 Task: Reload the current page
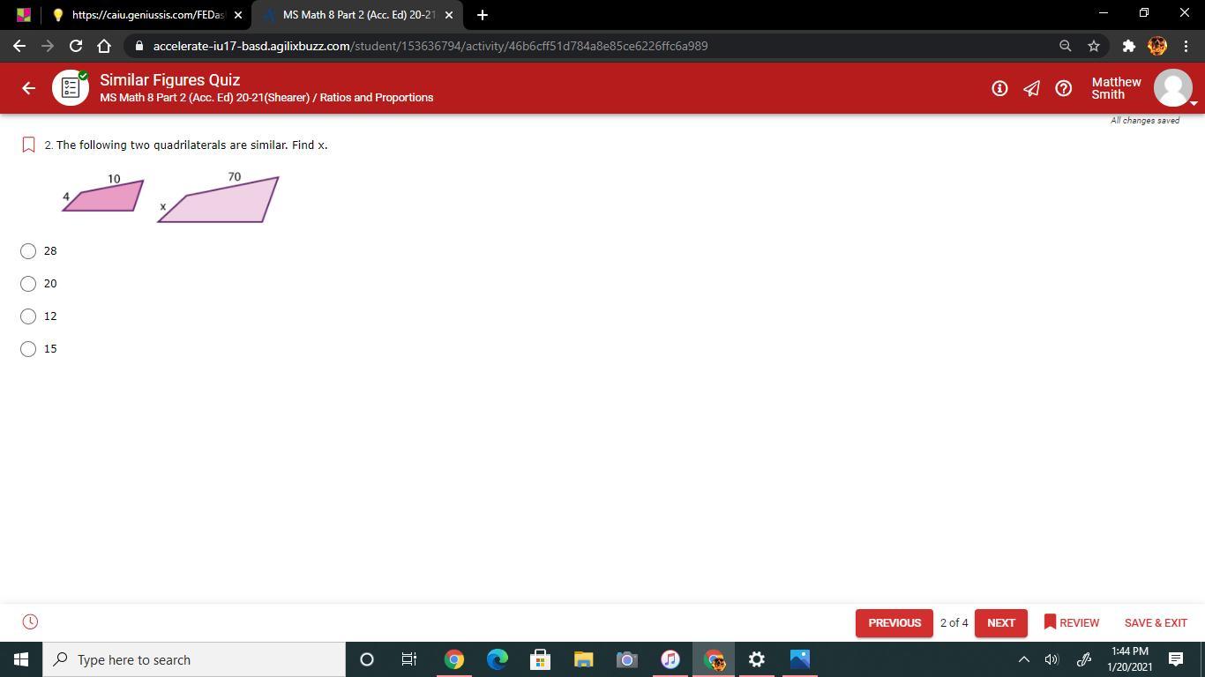(76, 46)
